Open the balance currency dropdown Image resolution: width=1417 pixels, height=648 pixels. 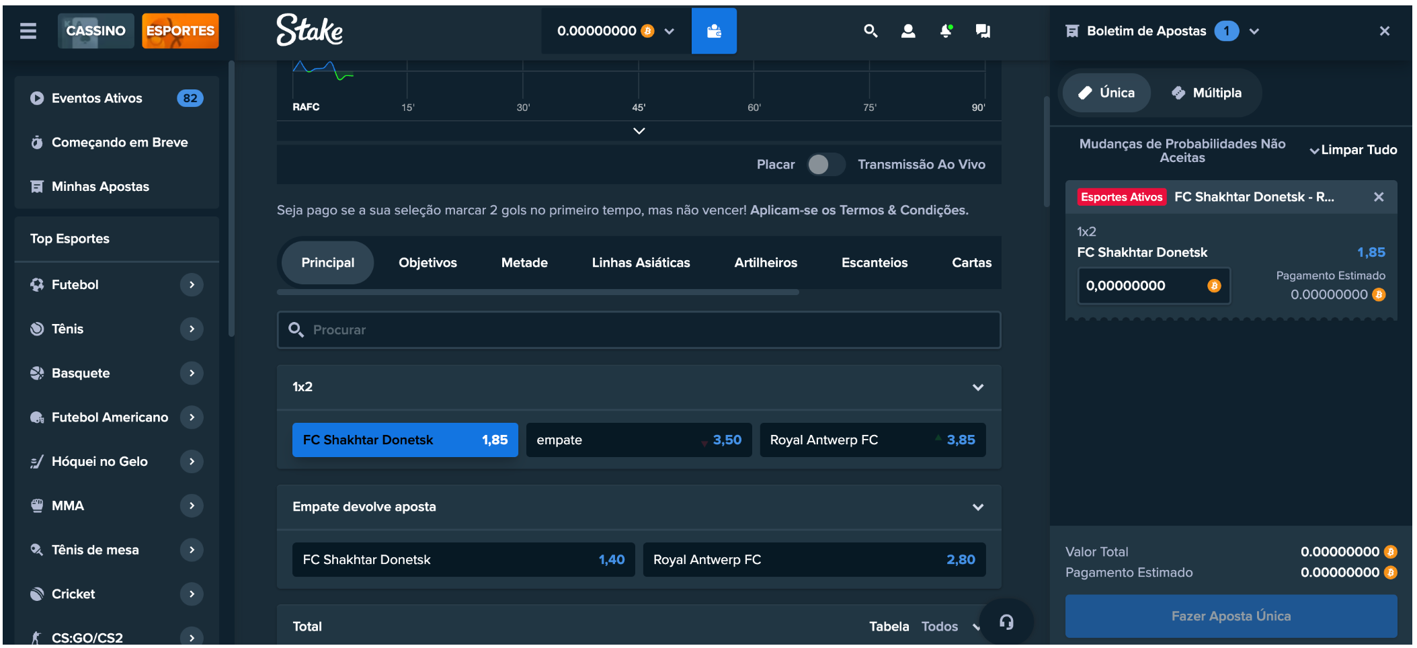pyautogui.click(x=670, y=31)
